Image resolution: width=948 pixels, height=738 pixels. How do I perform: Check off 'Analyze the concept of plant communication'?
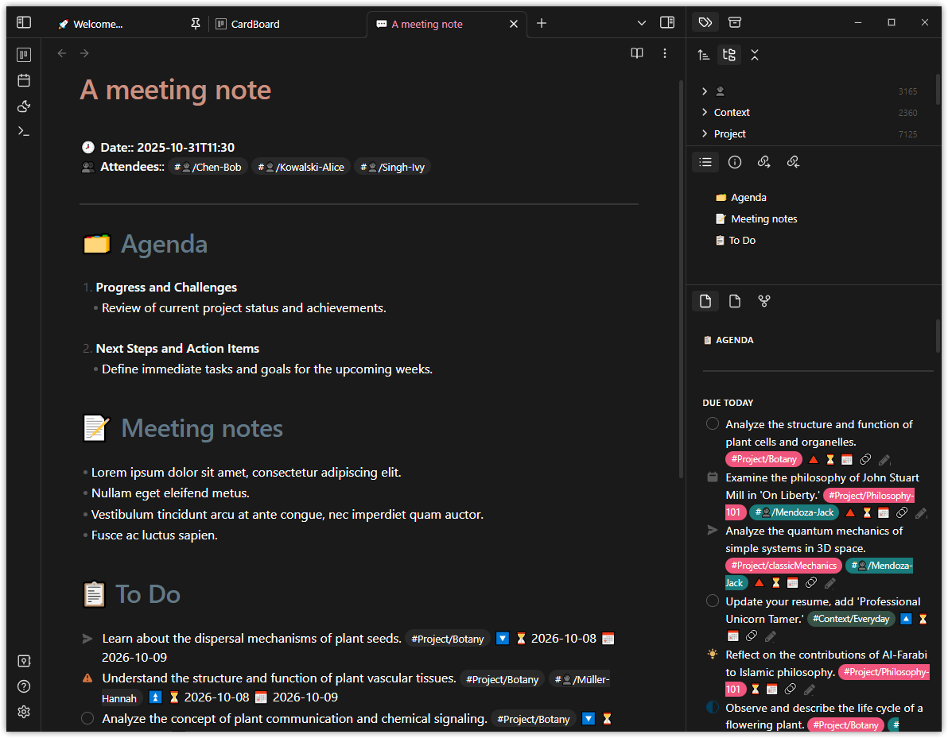(x=87, y=718)
